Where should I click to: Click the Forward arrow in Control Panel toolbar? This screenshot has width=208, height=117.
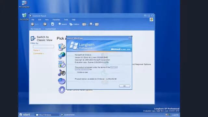tap(45, 24)
